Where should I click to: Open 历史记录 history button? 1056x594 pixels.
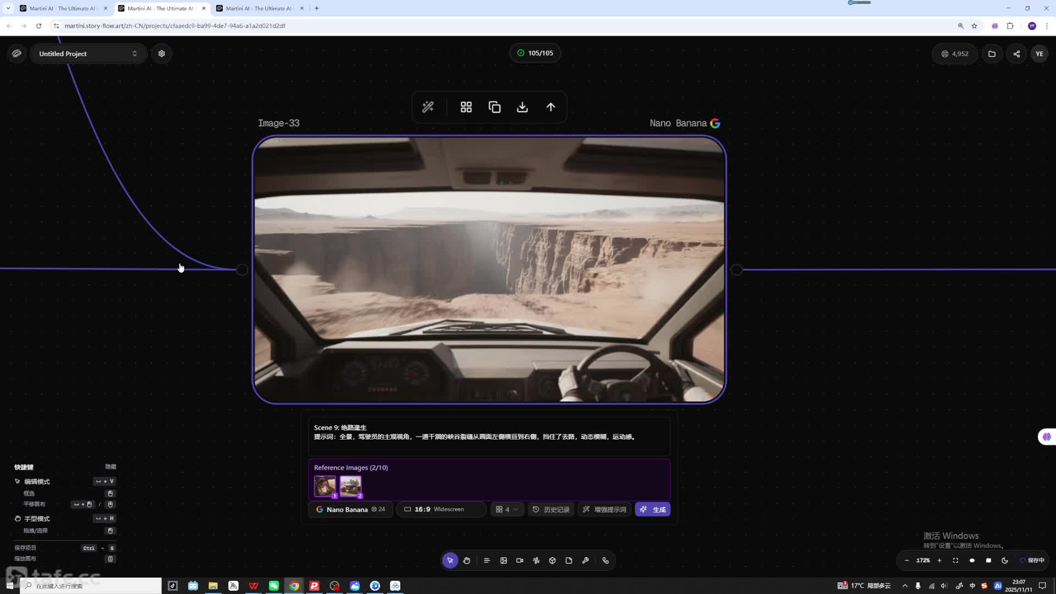coord(551,509)
